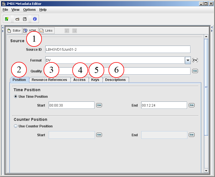Click Con icon next to Time Position End
This screenshot has width=215, height=177.
point(192,105)
